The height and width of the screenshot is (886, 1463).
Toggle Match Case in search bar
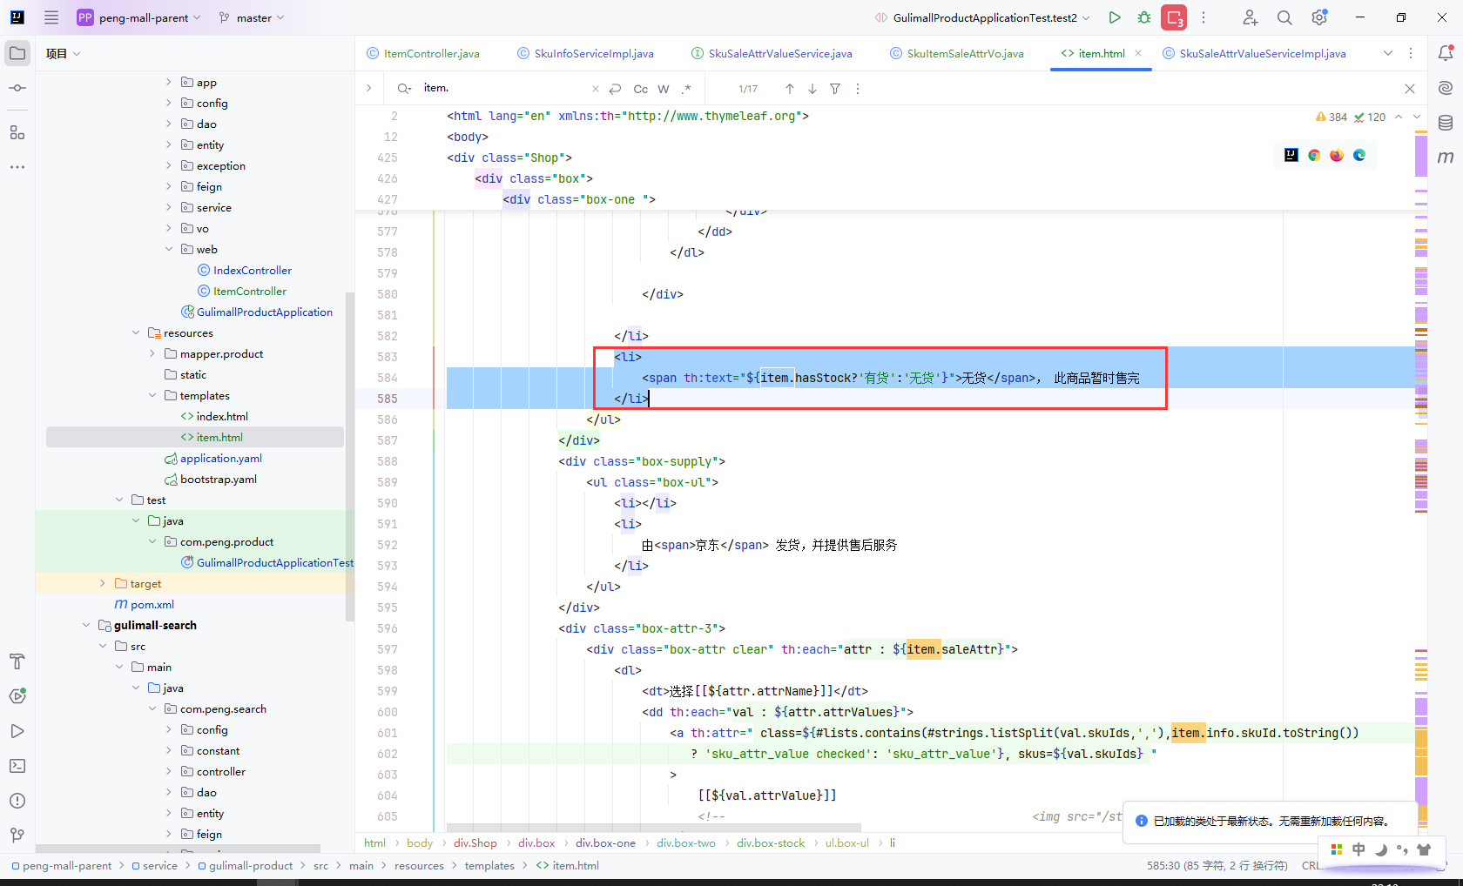point(641,89)
